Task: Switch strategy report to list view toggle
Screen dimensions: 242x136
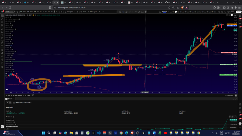Action: (x=10, y=102)
